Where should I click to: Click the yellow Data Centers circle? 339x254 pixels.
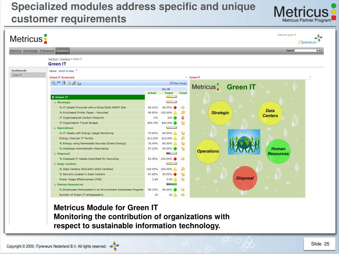(x=270, y=113)
